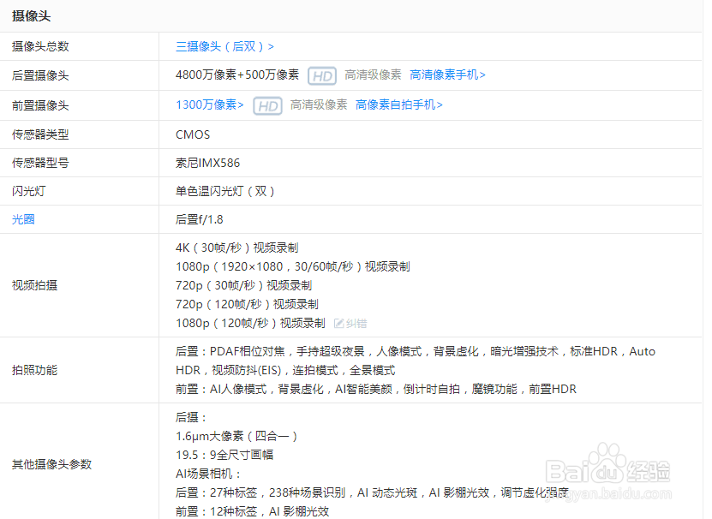The height and width of the screenshot is (519, 712).
Task: Open the 光圈 label link
Action: (23, 219)
